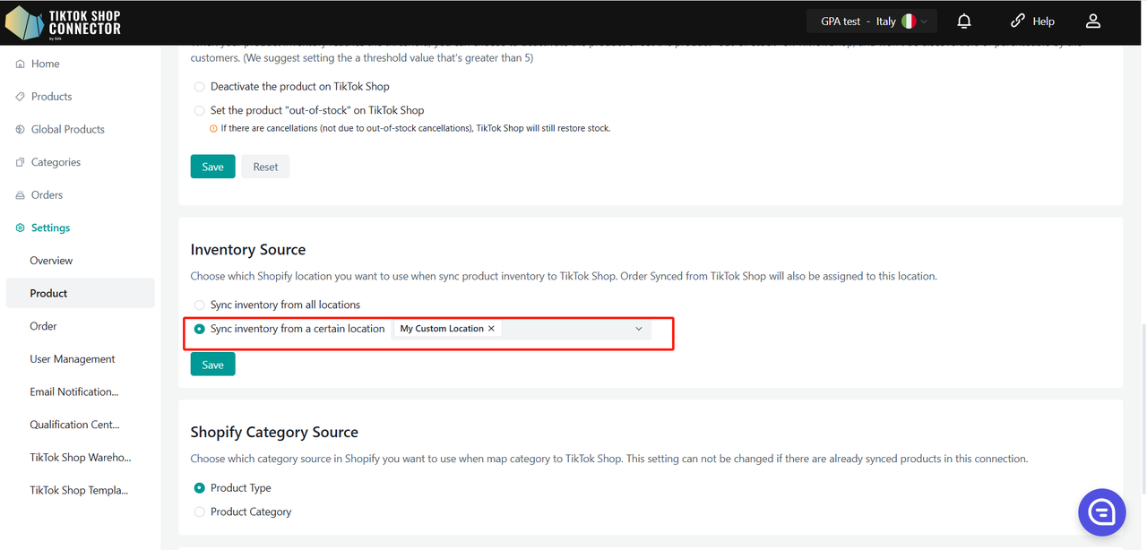Choose Product Category as category source
1147x550 pixels.
click(200, 511)
